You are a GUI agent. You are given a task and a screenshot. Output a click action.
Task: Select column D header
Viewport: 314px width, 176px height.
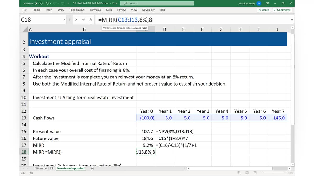pyautogui.click(x=164, y=29)
